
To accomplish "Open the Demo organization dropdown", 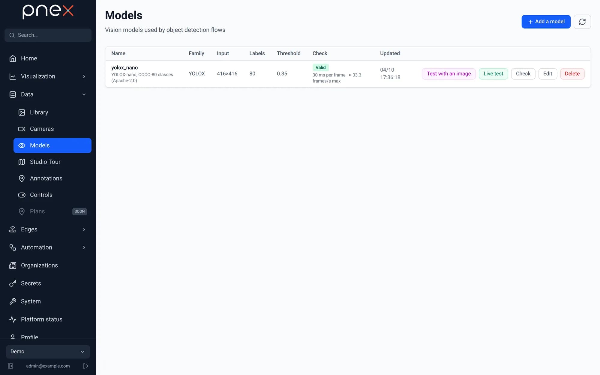I will click(x=48, y=352).
